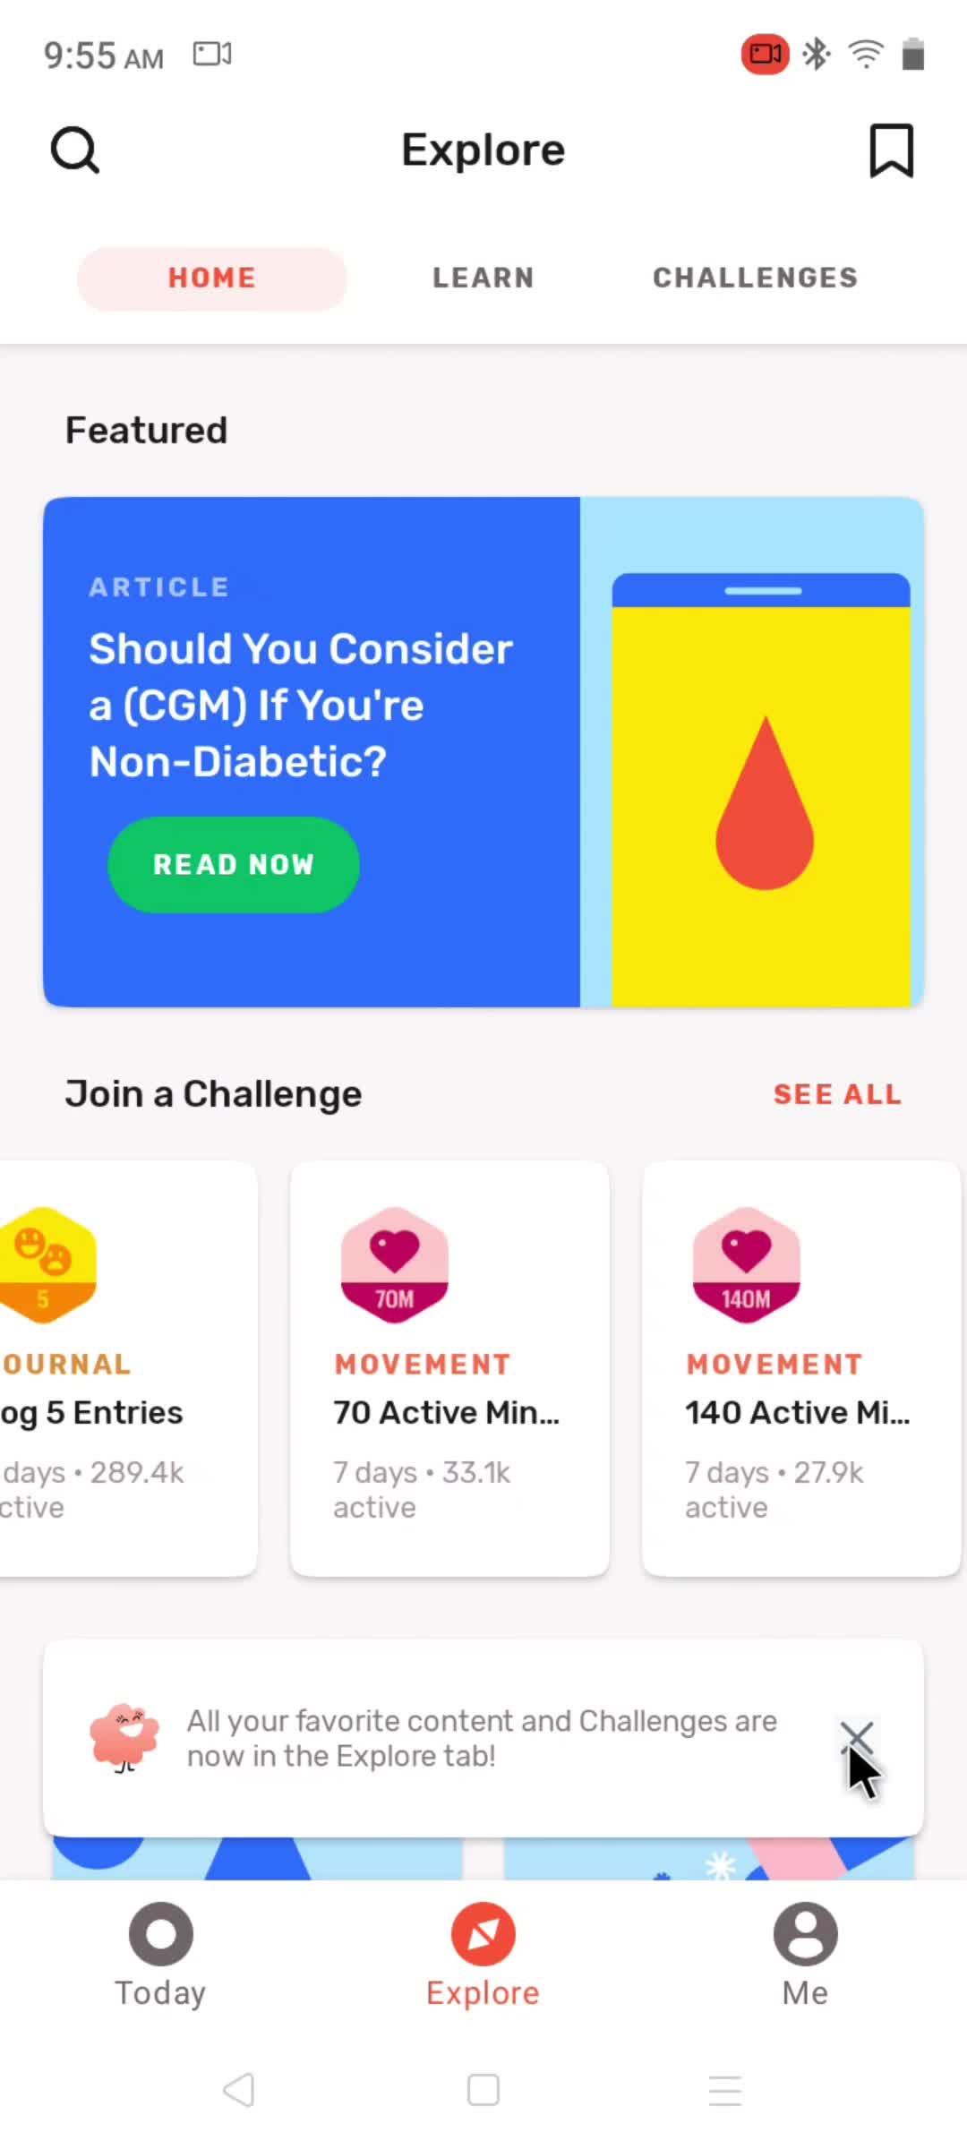Screen dimensions: 967x2149
Task: Select the Home tab
Action: point(212,278)
